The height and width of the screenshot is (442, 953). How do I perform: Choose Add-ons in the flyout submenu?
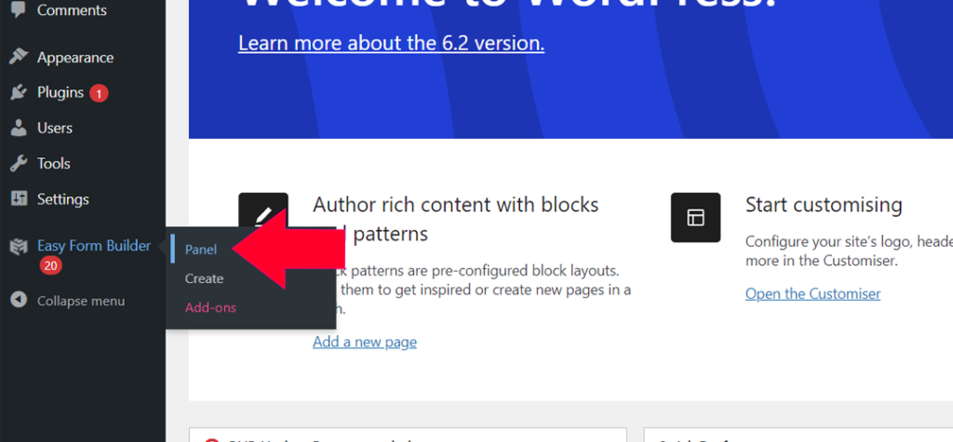pyautogui.click(x=210, y=308)
